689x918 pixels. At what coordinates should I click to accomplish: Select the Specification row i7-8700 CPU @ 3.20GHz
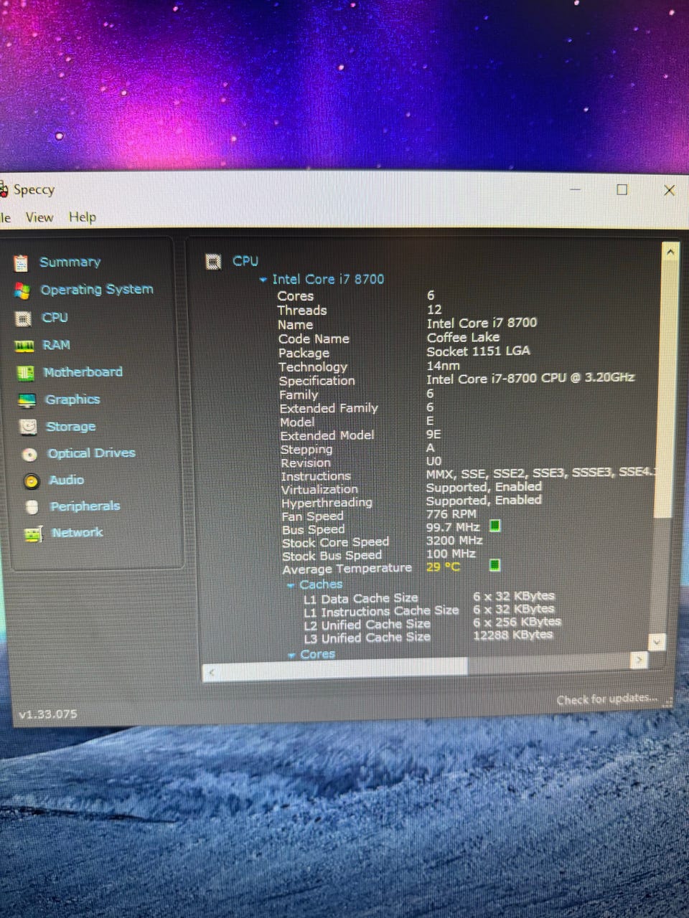click(530, 378)
